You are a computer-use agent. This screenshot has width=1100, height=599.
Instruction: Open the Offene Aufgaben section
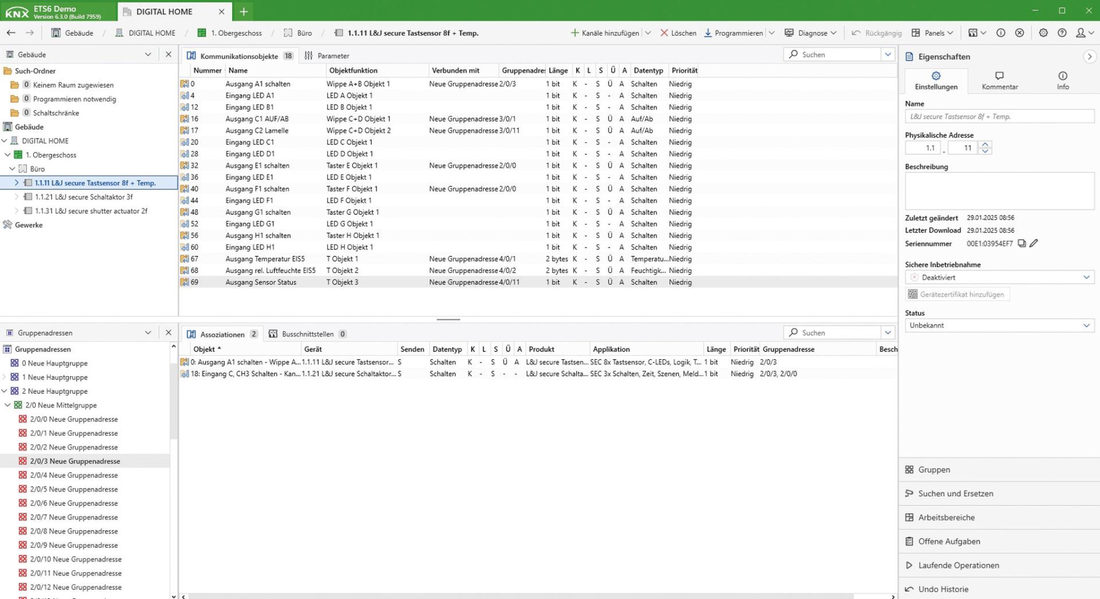[x=999, y=541]
